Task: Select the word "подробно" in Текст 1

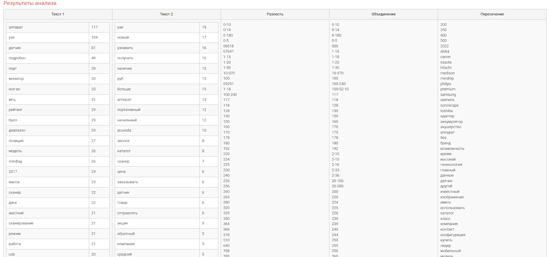Action: tap(17, 58)
